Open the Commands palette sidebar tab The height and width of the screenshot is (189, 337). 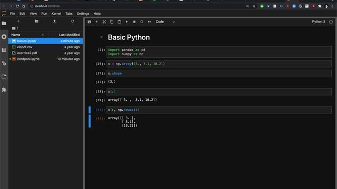[4, 50]
